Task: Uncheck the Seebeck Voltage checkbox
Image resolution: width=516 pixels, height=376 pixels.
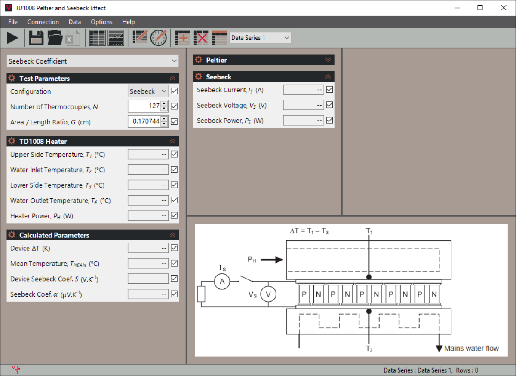Action: click(x=330, y=105)
